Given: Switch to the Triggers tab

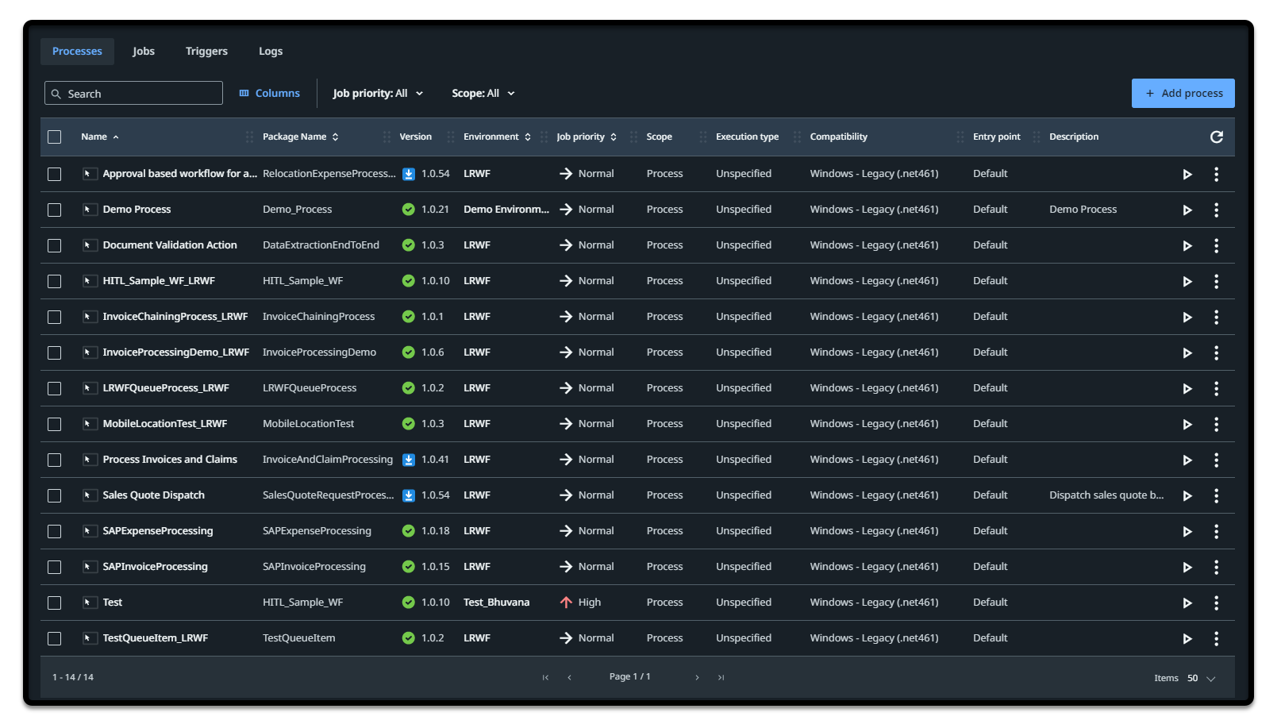Looking at the screenshot, I should pos(206,52).
